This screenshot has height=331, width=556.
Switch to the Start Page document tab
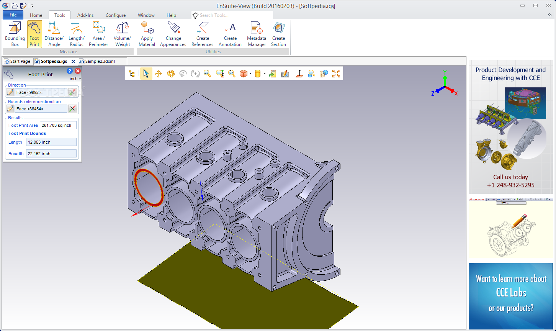[17, 61]
